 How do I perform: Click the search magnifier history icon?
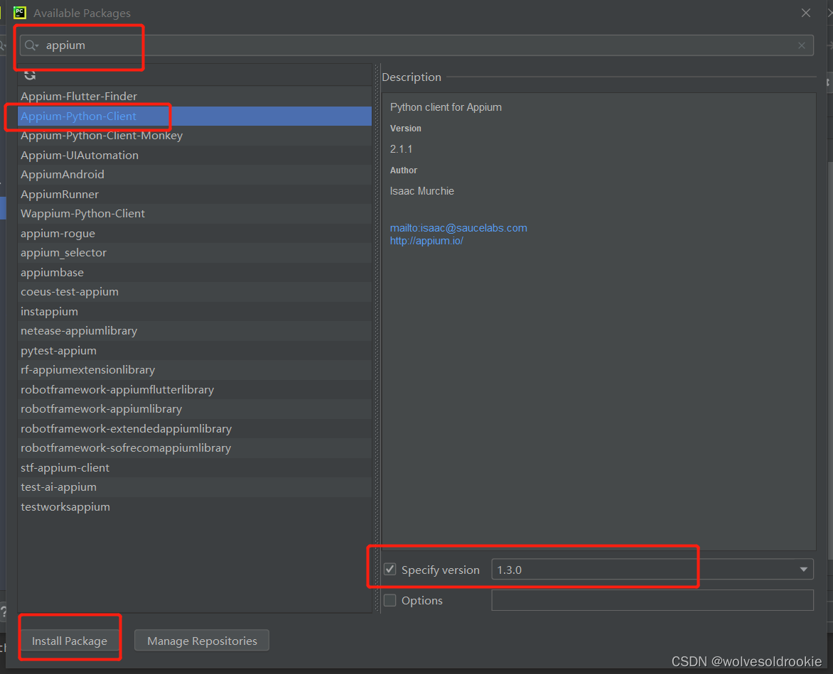pos(31,45)
